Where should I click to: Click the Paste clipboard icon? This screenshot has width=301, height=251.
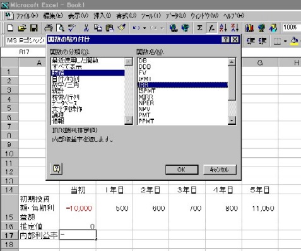tap(110, 28)
